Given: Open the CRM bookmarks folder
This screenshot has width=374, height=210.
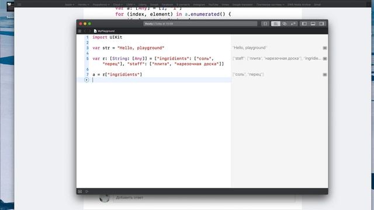Looking at the screenshot, I should [x=130, y=5].
